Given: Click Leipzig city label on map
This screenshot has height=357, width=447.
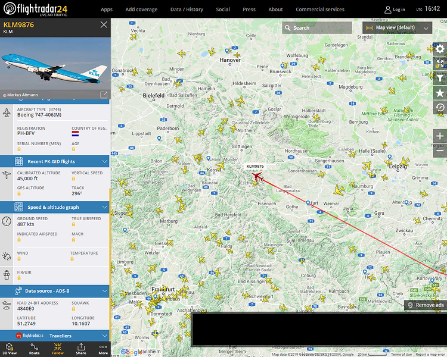Looking at the screenshot, I should pyautogui.click(x=398, y=166).
